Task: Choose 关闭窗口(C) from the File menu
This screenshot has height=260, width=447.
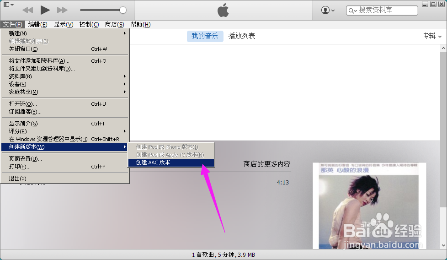Action: (x=65, y=49)
